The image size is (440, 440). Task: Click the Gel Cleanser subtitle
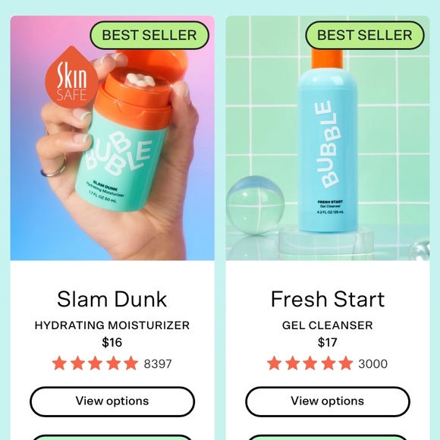click(328, 325)
